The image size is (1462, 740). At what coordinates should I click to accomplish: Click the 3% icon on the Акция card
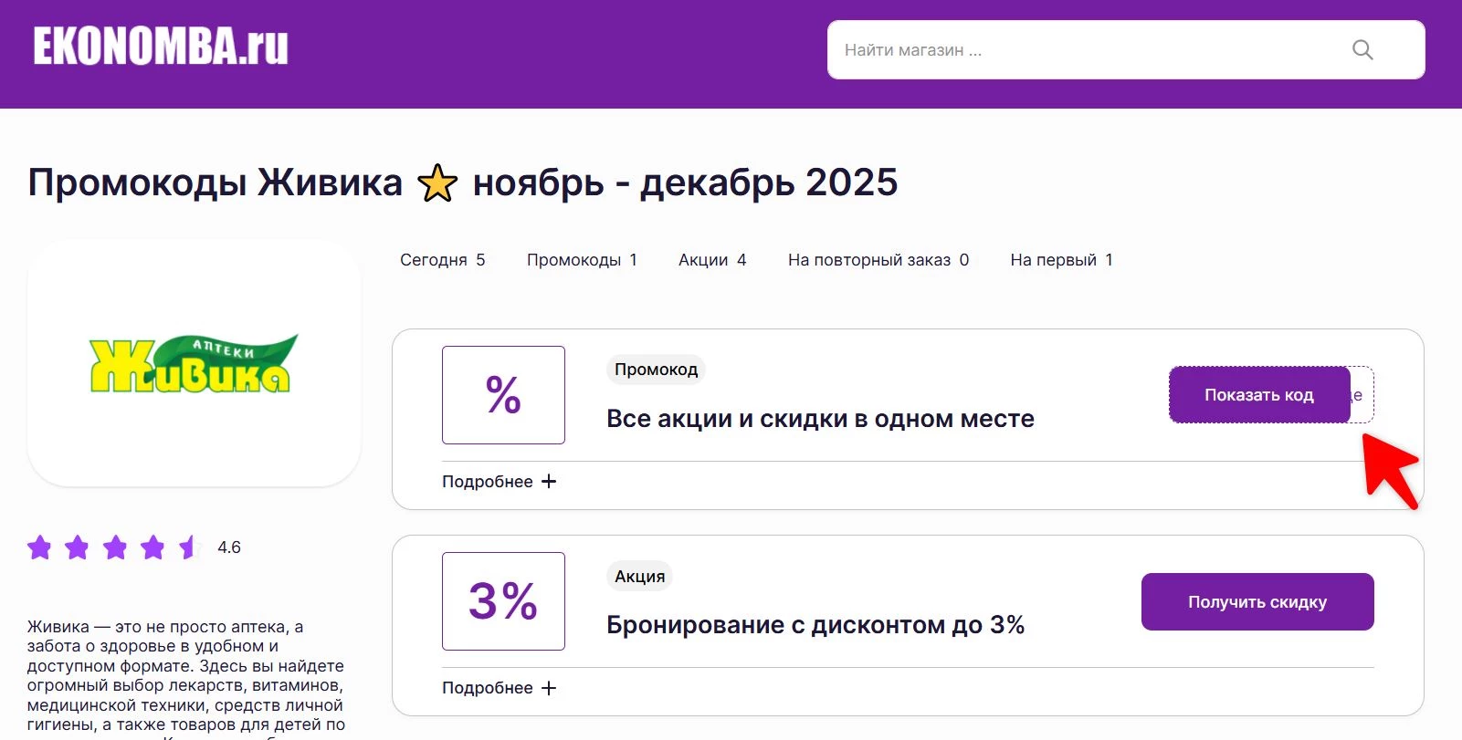pyautogui.click(x=503, y=600)
